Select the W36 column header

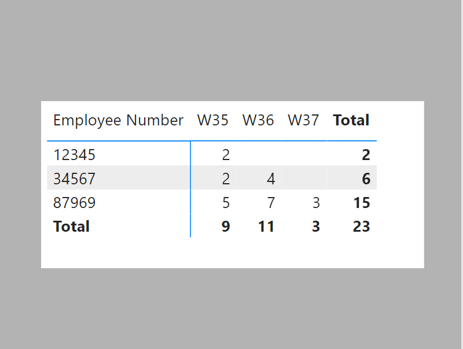[x=258, y=120]
